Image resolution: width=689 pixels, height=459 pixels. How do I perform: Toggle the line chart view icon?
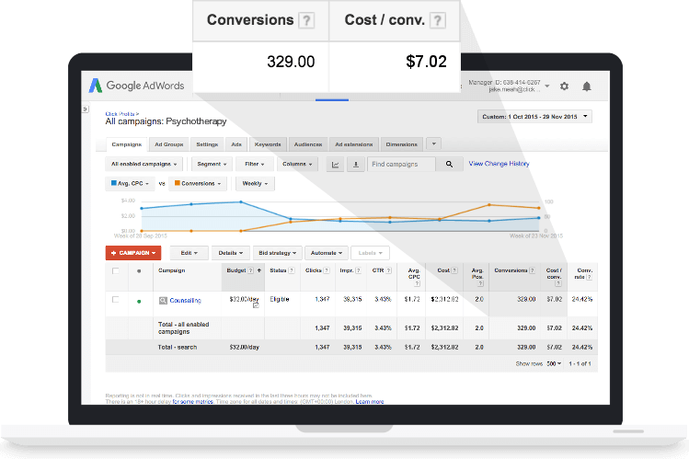pyautogui.click(x=335, y=165)
